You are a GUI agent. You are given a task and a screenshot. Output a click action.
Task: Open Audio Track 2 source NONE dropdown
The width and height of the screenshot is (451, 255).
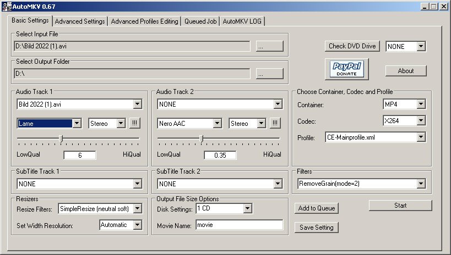point(278,104)
